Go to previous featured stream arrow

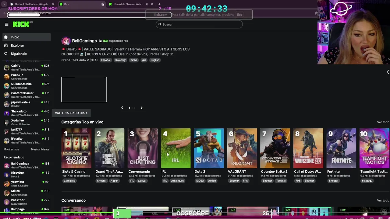[122, 108]
